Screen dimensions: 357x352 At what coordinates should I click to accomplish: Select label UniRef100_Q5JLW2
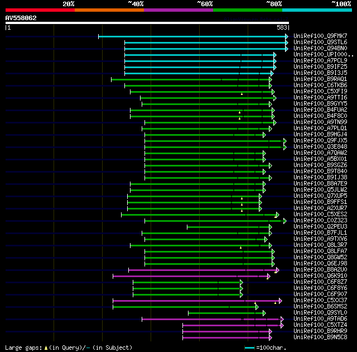tap(320, 189)
